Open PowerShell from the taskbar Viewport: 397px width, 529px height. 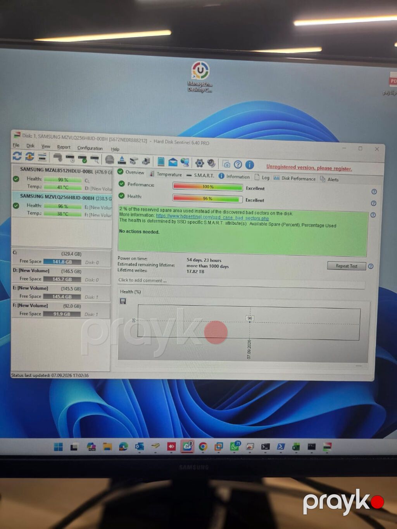point(281,446)
